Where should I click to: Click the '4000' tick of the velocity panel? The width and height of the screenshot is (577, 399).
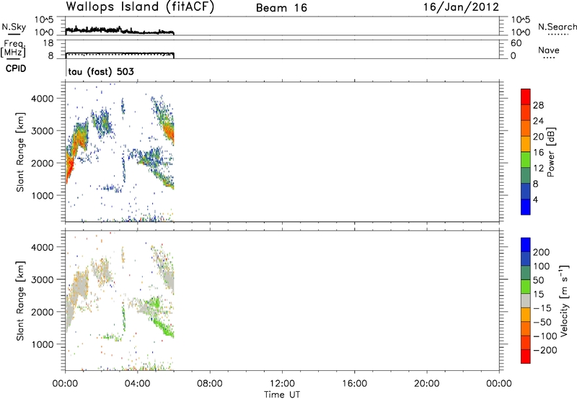pyautogui.click(x=43, y=247)
